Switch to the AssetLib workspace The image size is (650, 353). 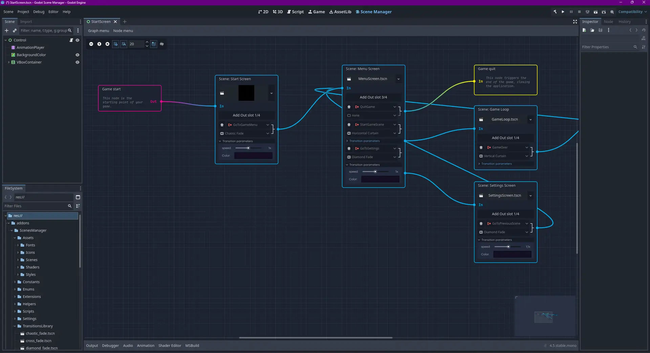coord(340,11)
